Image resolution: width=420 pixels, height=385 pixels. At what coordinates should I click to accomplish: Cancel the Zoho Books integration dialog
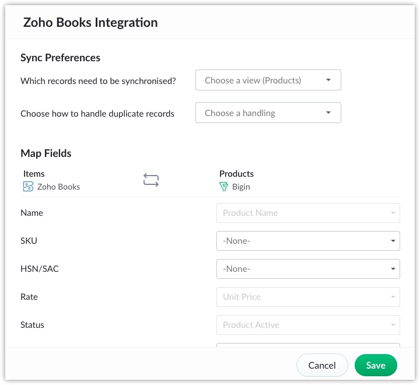[322, 366]
